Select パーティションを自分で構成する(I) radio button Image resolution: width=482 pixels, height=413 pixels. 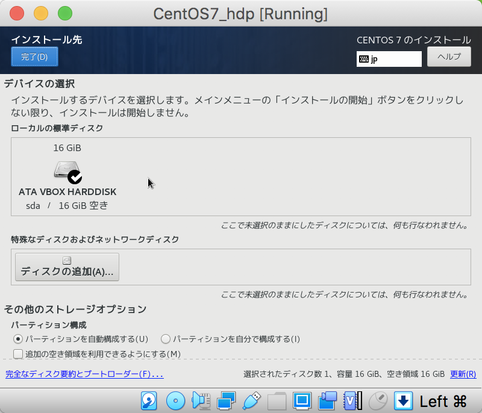(x=166, y=339)
